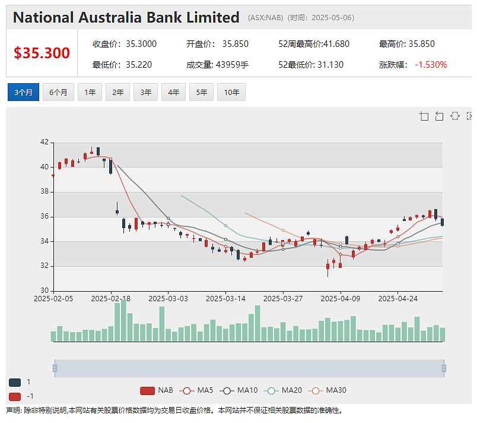Activate the area zoom tool icon
Screen dimensions: 477x423
(424, 116)
